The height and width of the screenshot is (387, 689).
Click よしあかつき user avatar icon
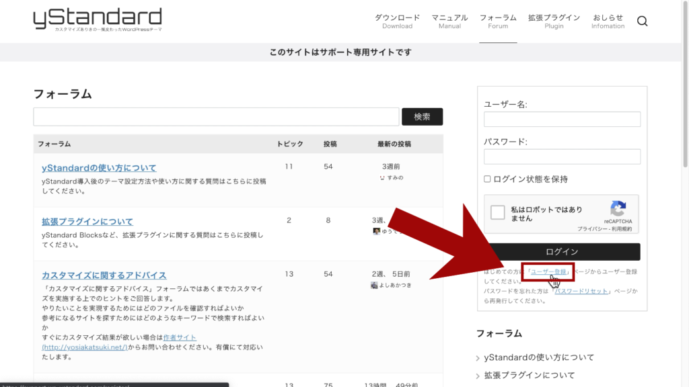[x=374, y=285]
